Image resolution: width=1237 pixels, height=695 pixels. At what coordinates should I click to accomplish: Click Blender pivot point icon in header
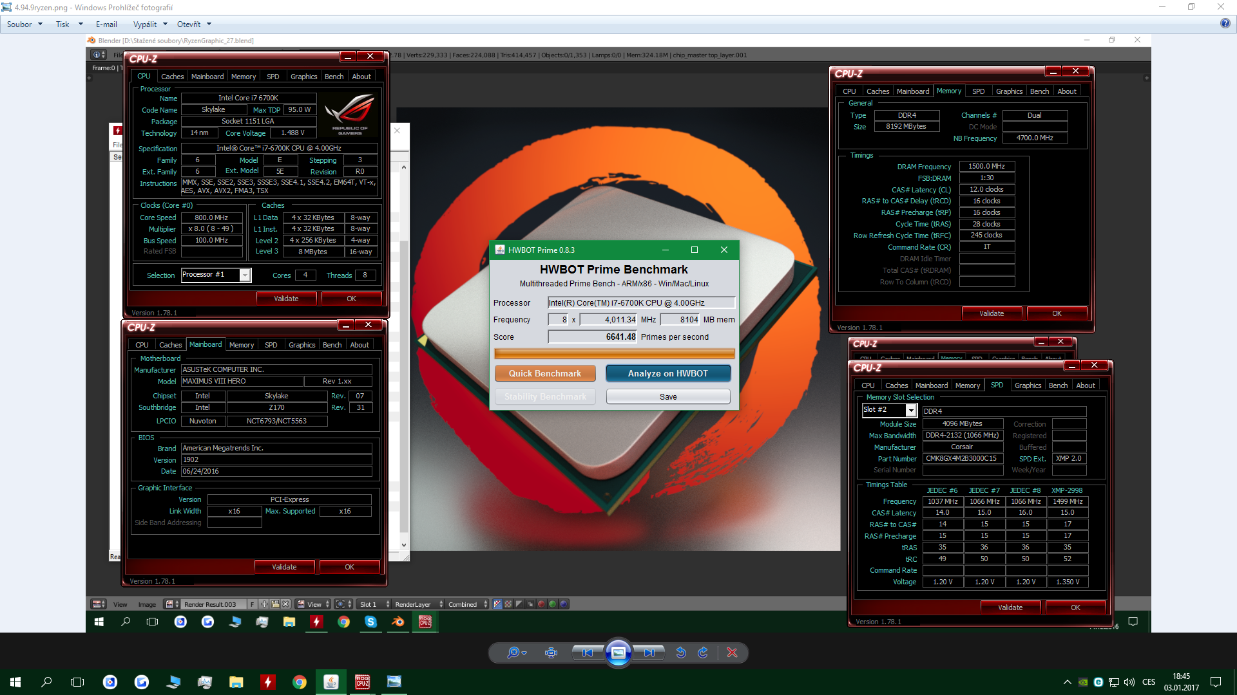[x=343, y=604]
